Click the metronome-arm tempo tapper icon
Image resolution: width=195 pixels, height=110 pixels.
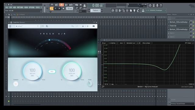click(138, 11)
